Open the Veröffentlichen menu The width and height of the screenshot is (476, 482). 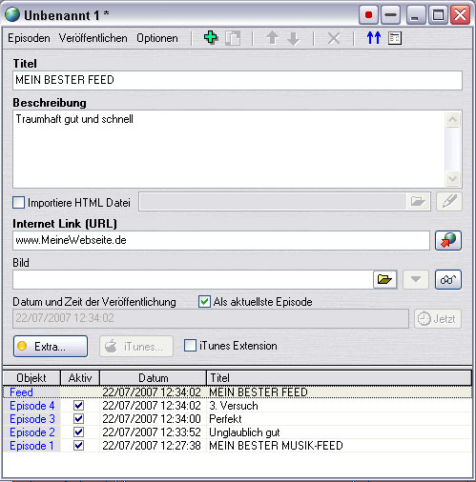click(93, 38)
